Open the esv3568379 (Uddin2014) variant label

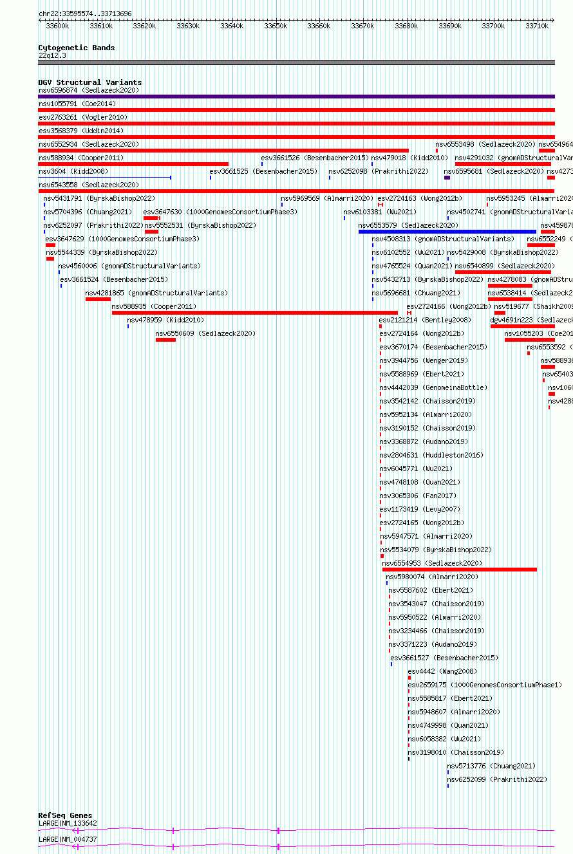coord(80,131)
